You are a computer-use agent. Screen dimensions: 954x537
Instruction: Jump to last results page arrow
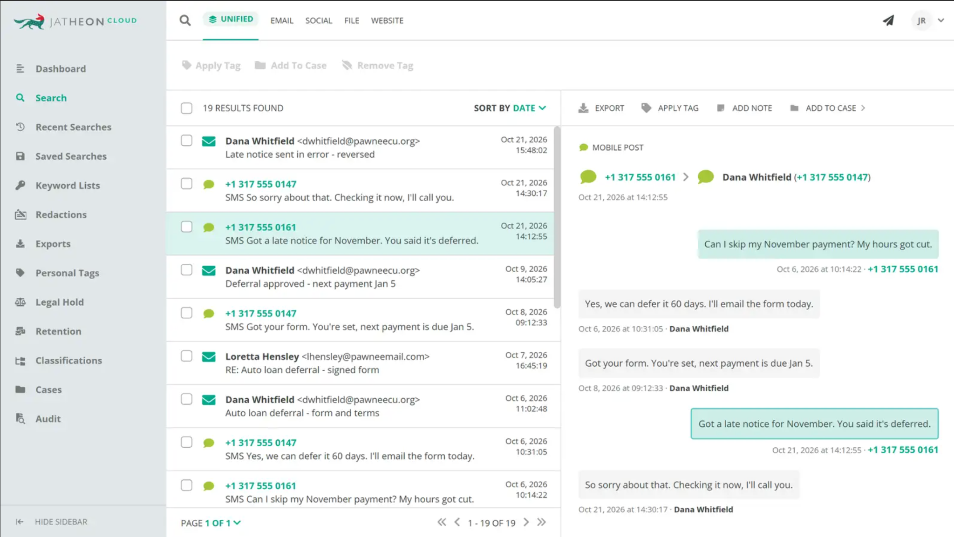tap(541, 522)
